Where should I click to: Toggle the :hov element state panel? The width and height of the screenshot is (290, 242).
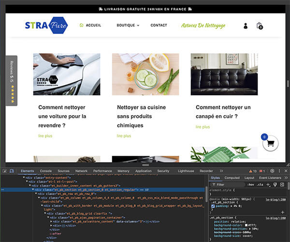[x=250, y=184]
